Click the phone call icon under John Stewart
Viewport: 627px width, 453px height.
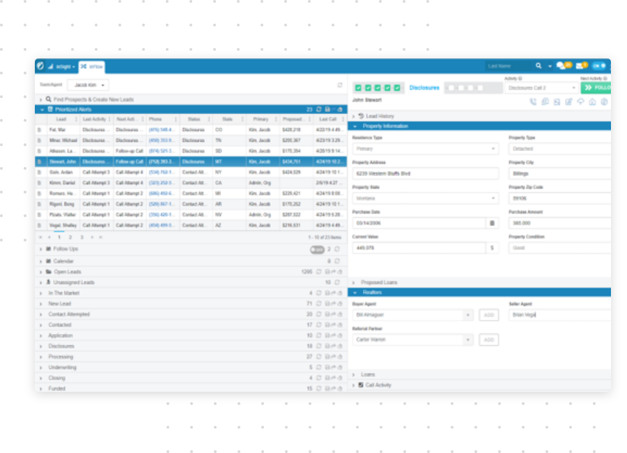tap(533, 102)
